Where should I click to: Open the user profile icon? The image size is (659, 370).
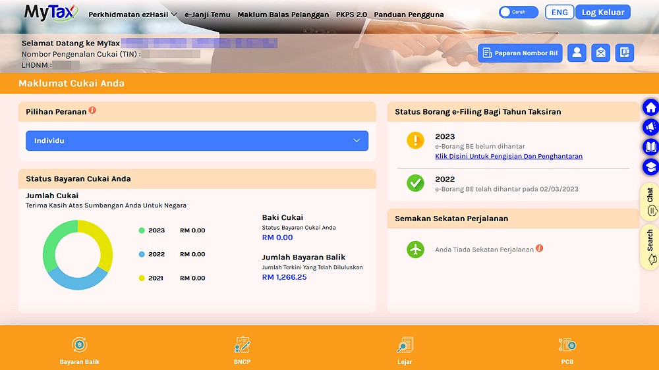pos(577,53)
